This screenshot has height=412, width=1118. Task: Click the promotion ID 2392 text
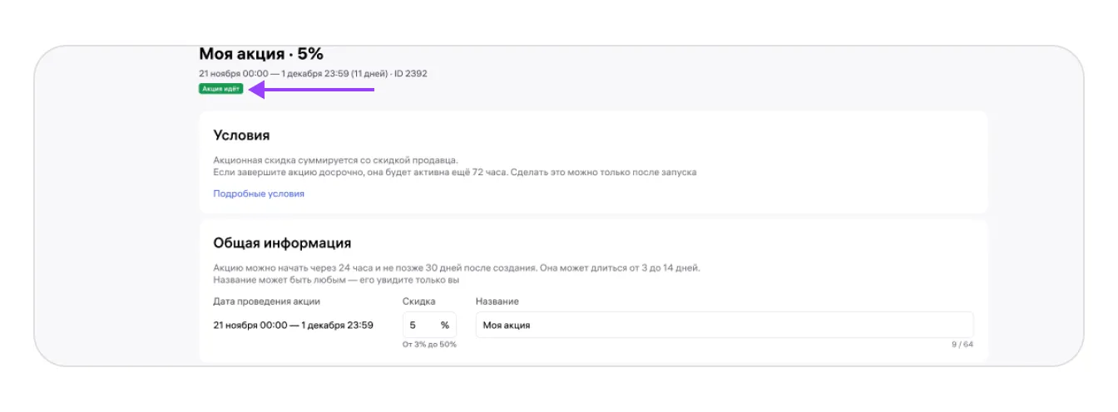click(x=411, y=74)
